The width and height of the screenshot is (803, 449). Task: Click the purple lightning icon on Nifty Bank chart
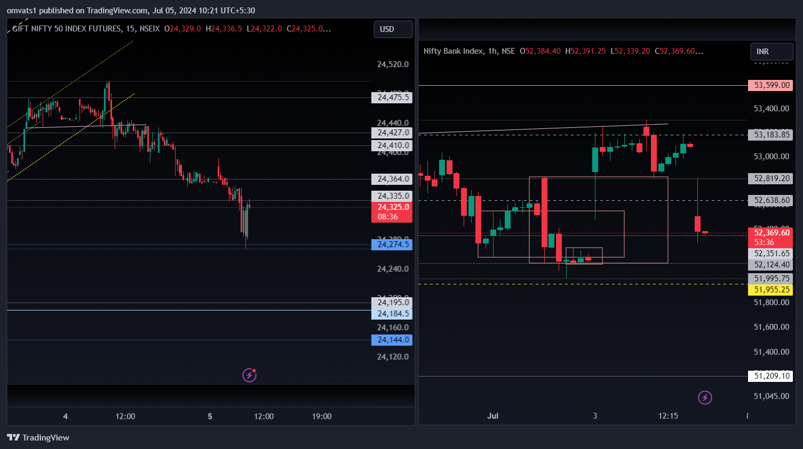tap(705, 397)
